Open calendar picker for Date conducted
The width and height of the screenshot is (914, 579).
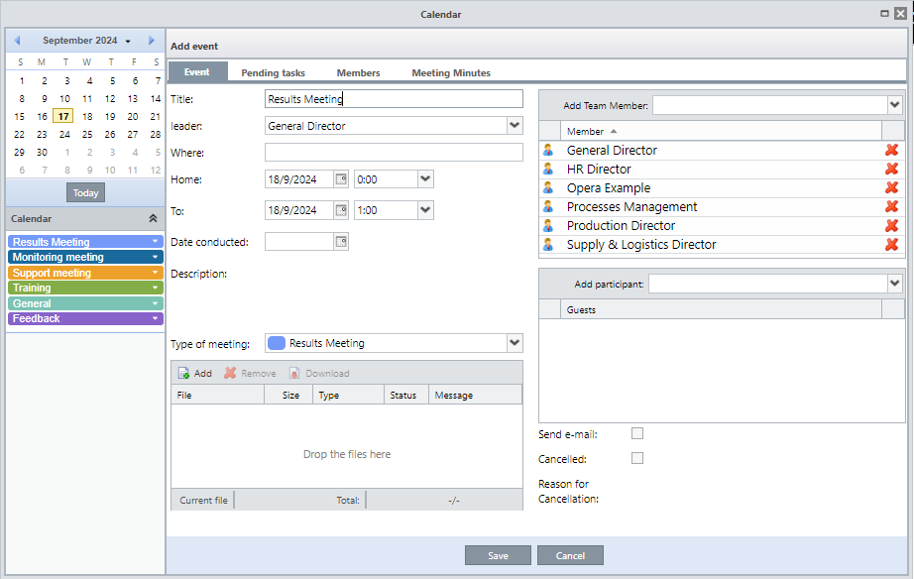[x=341, y=241]
